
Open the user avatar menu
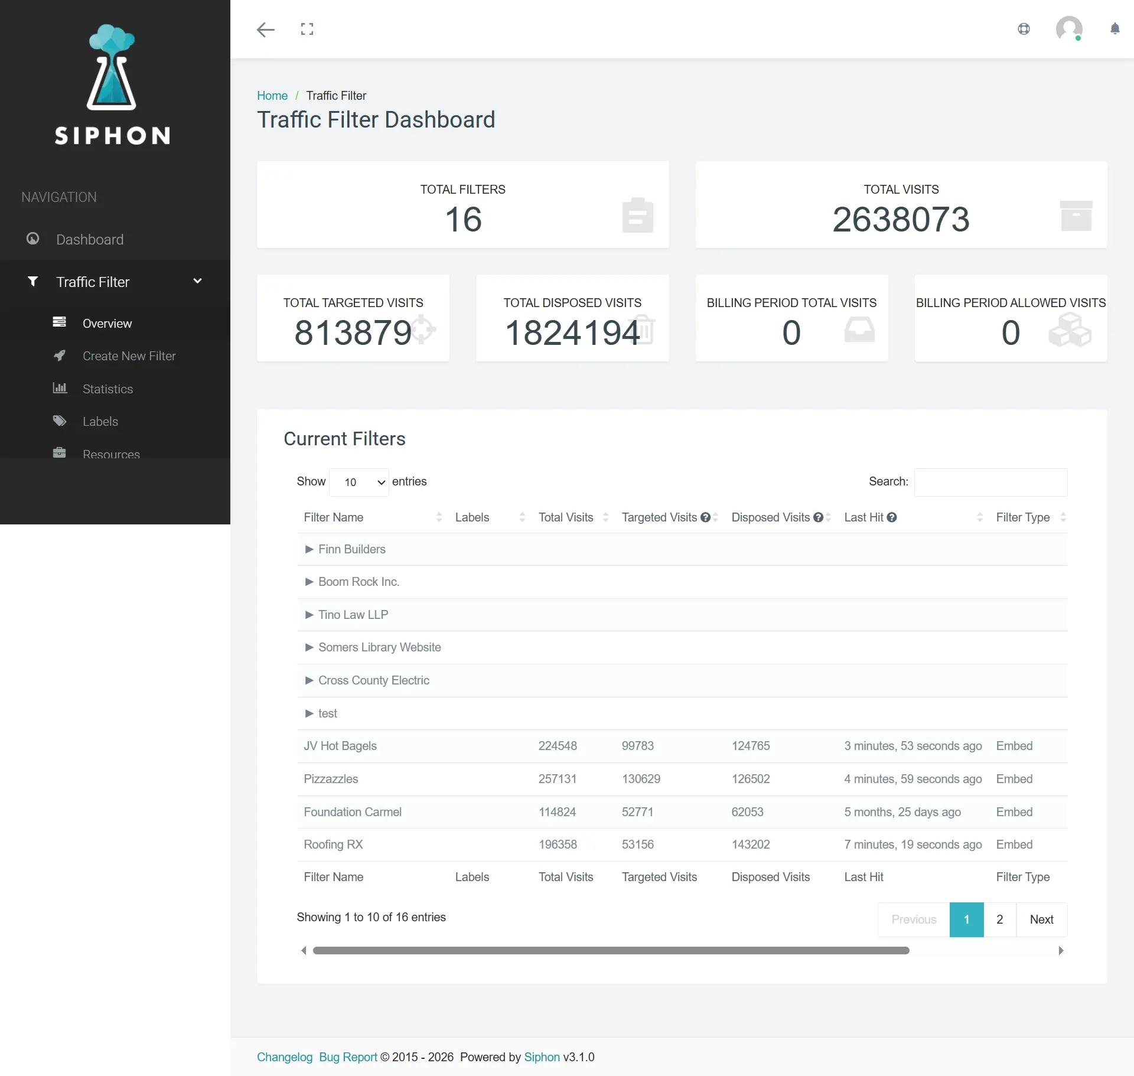pos(1069,29)
